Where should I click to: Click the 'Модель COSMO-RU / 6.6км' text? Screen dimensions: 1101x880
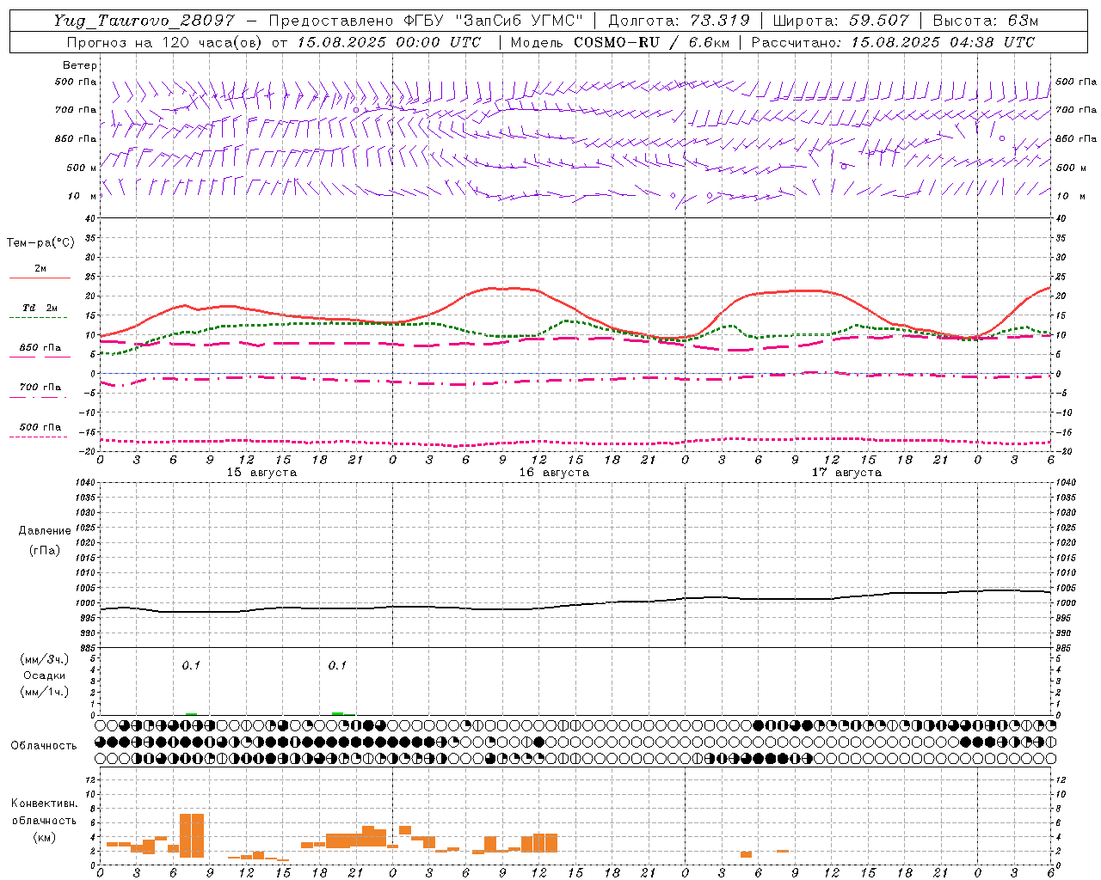pos(619,42)
